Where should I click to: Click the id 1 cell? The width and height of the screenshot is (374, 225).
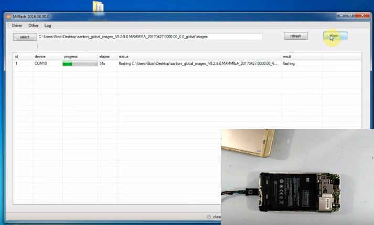[16, 63]
